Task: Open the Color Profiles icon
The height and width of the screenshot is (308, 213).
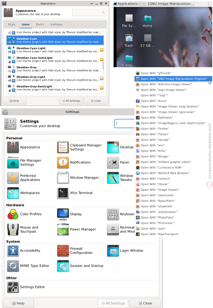Action: point(13,214)
